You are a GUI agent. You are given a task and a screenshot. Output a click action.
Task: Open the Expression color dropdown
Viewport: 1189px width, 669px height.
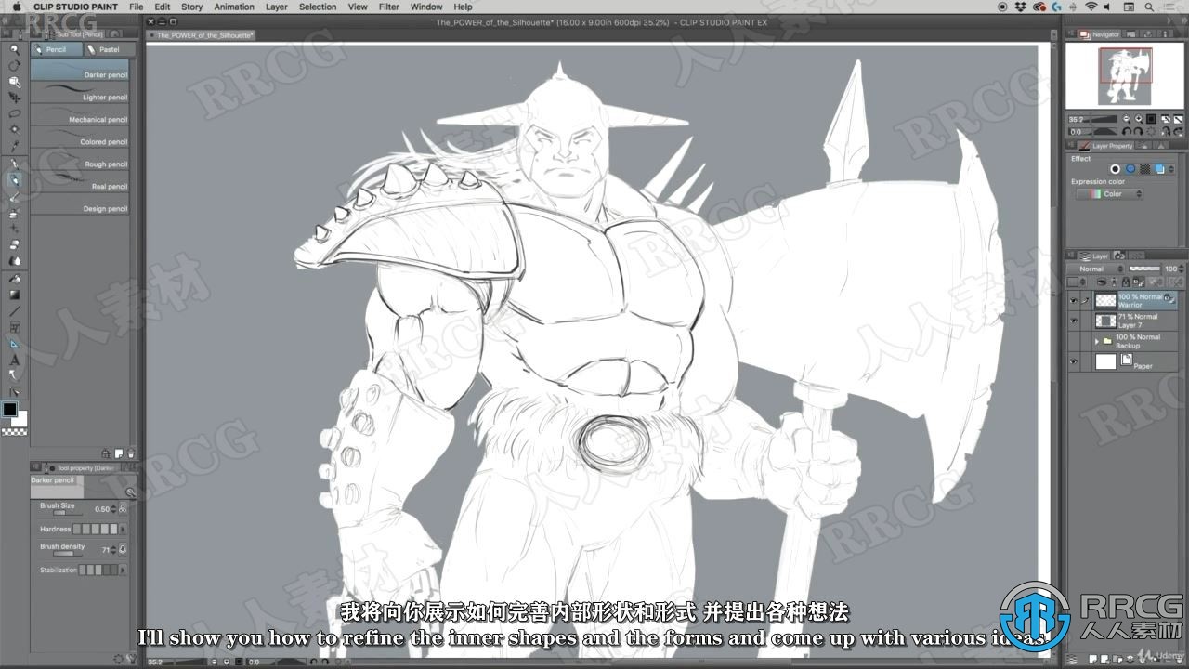1109,194
